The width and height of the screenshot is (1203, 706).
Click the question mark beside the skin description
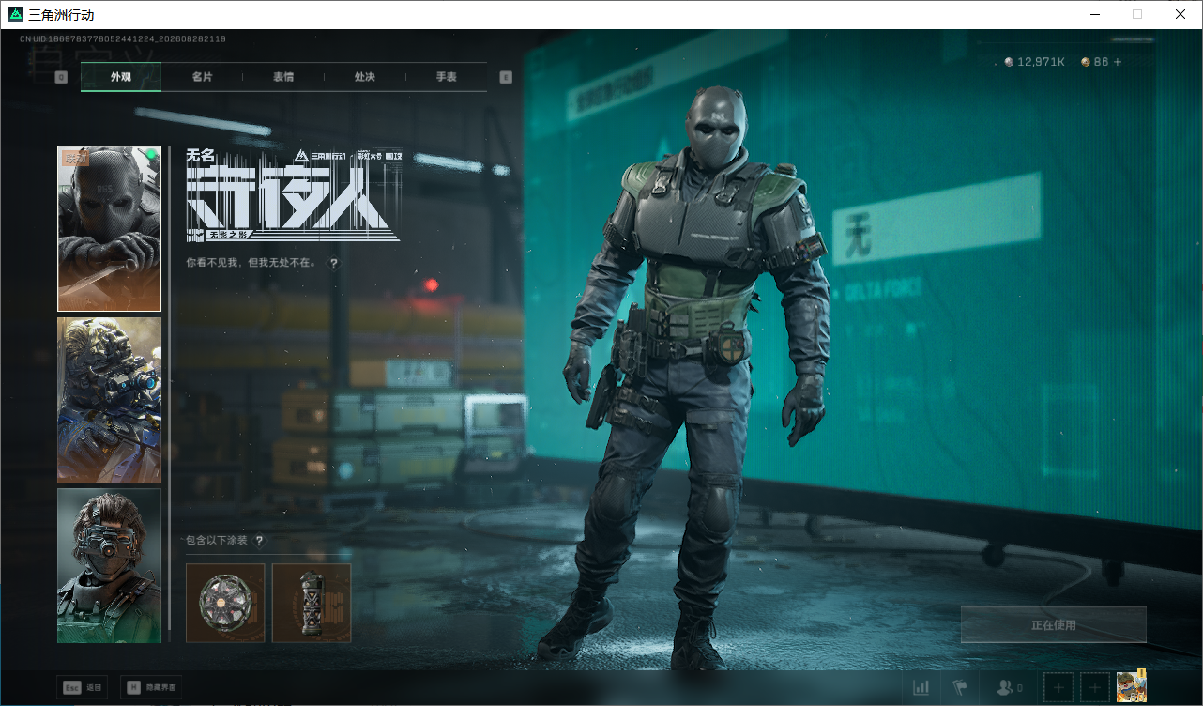(333, 264)
